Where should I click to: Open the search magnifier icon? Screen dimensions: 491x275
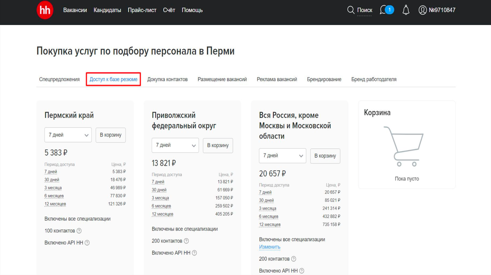pyautogui.click(x=351, y=10)
